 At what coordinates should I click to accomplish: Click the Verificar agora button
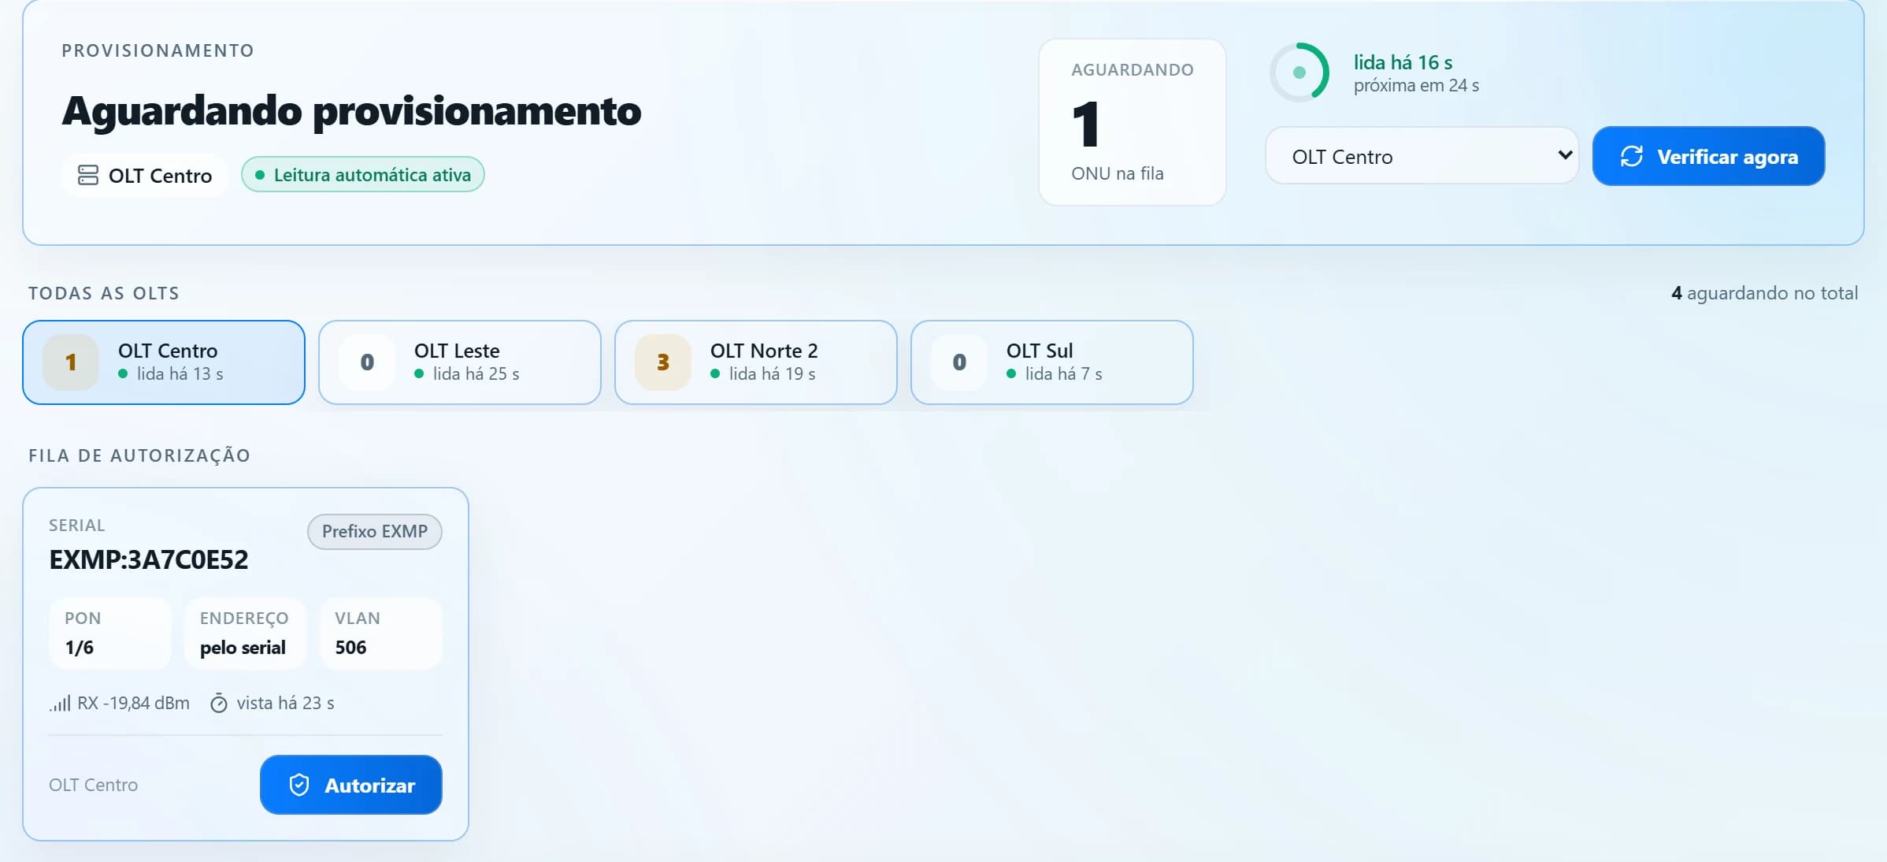1708,156
